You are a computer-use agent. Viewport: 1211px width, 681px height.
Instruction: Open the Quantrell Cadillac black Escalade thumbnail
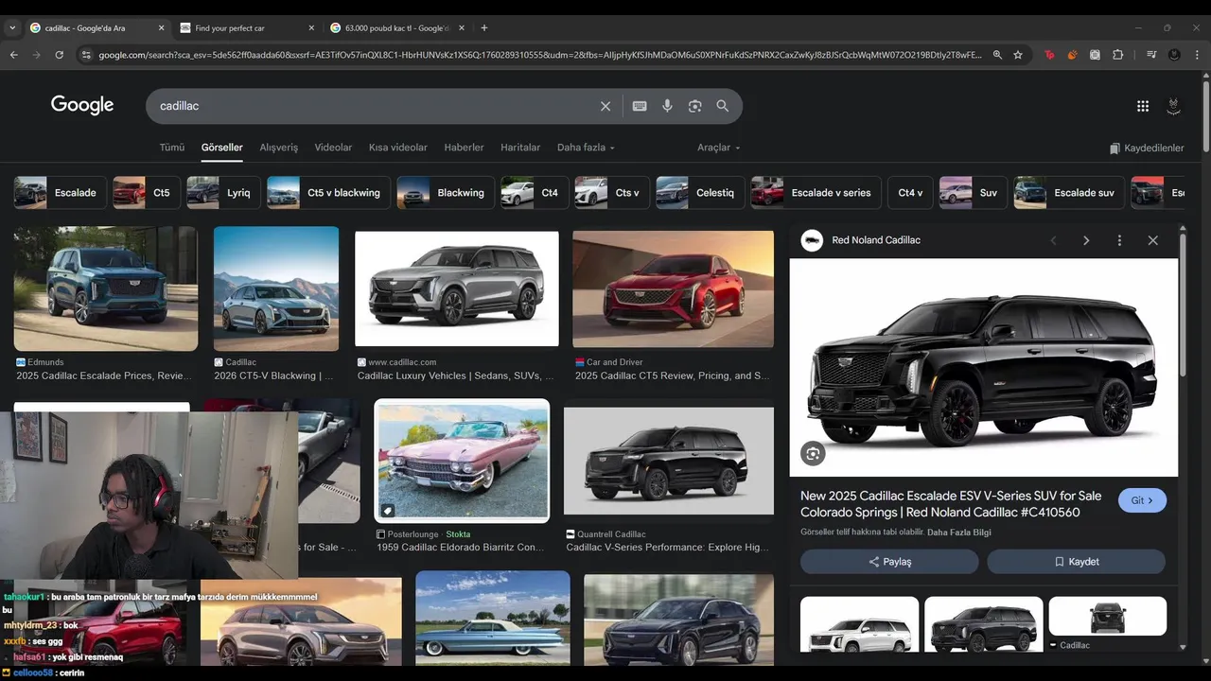[669, 461]
